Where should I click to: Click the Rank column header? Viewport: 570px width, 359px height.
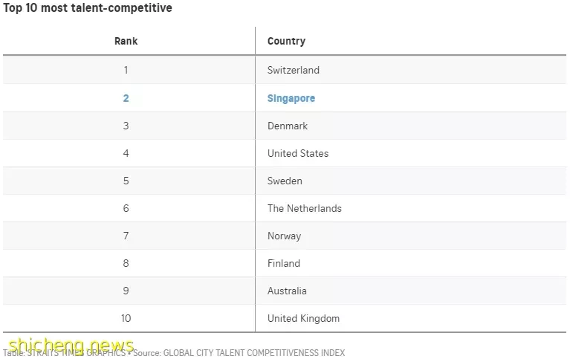126,41
